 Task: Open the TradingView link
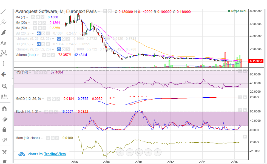click(x=55, y=154)
